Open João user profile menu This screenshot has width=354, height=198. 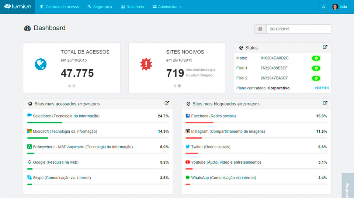pos(340,7)
